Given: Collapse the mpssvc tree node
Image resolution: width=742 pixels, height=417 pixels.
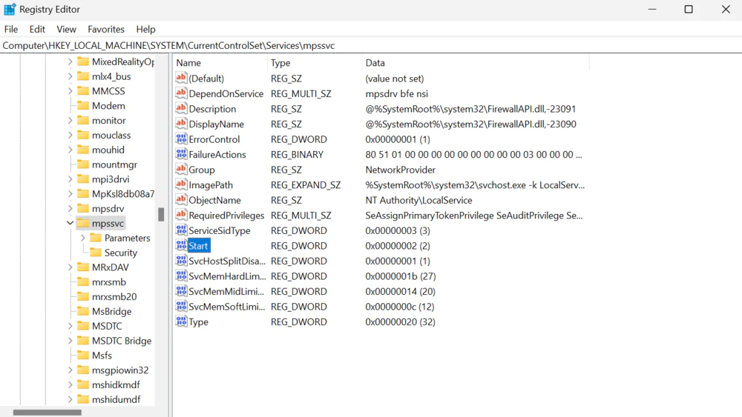Looking at the screenshot, I should (x=70, y=223).
